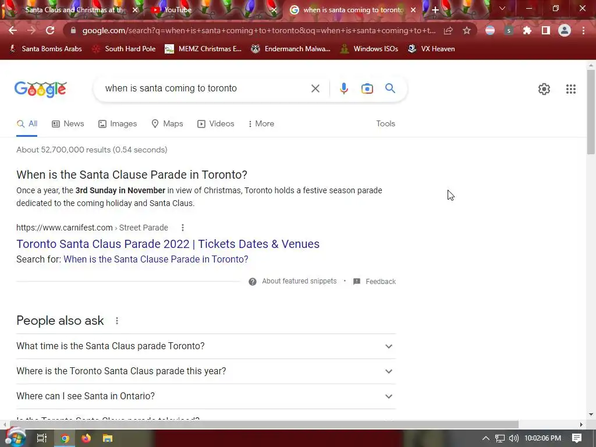This screenshot has width=596, height=447.
Task: Select the Images search tab
Action: tap(118, 124)
